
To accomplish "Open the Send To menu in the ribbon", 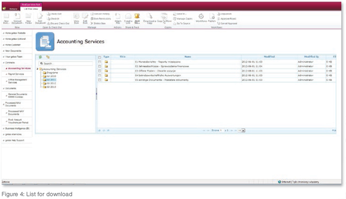I will [180, 14].
